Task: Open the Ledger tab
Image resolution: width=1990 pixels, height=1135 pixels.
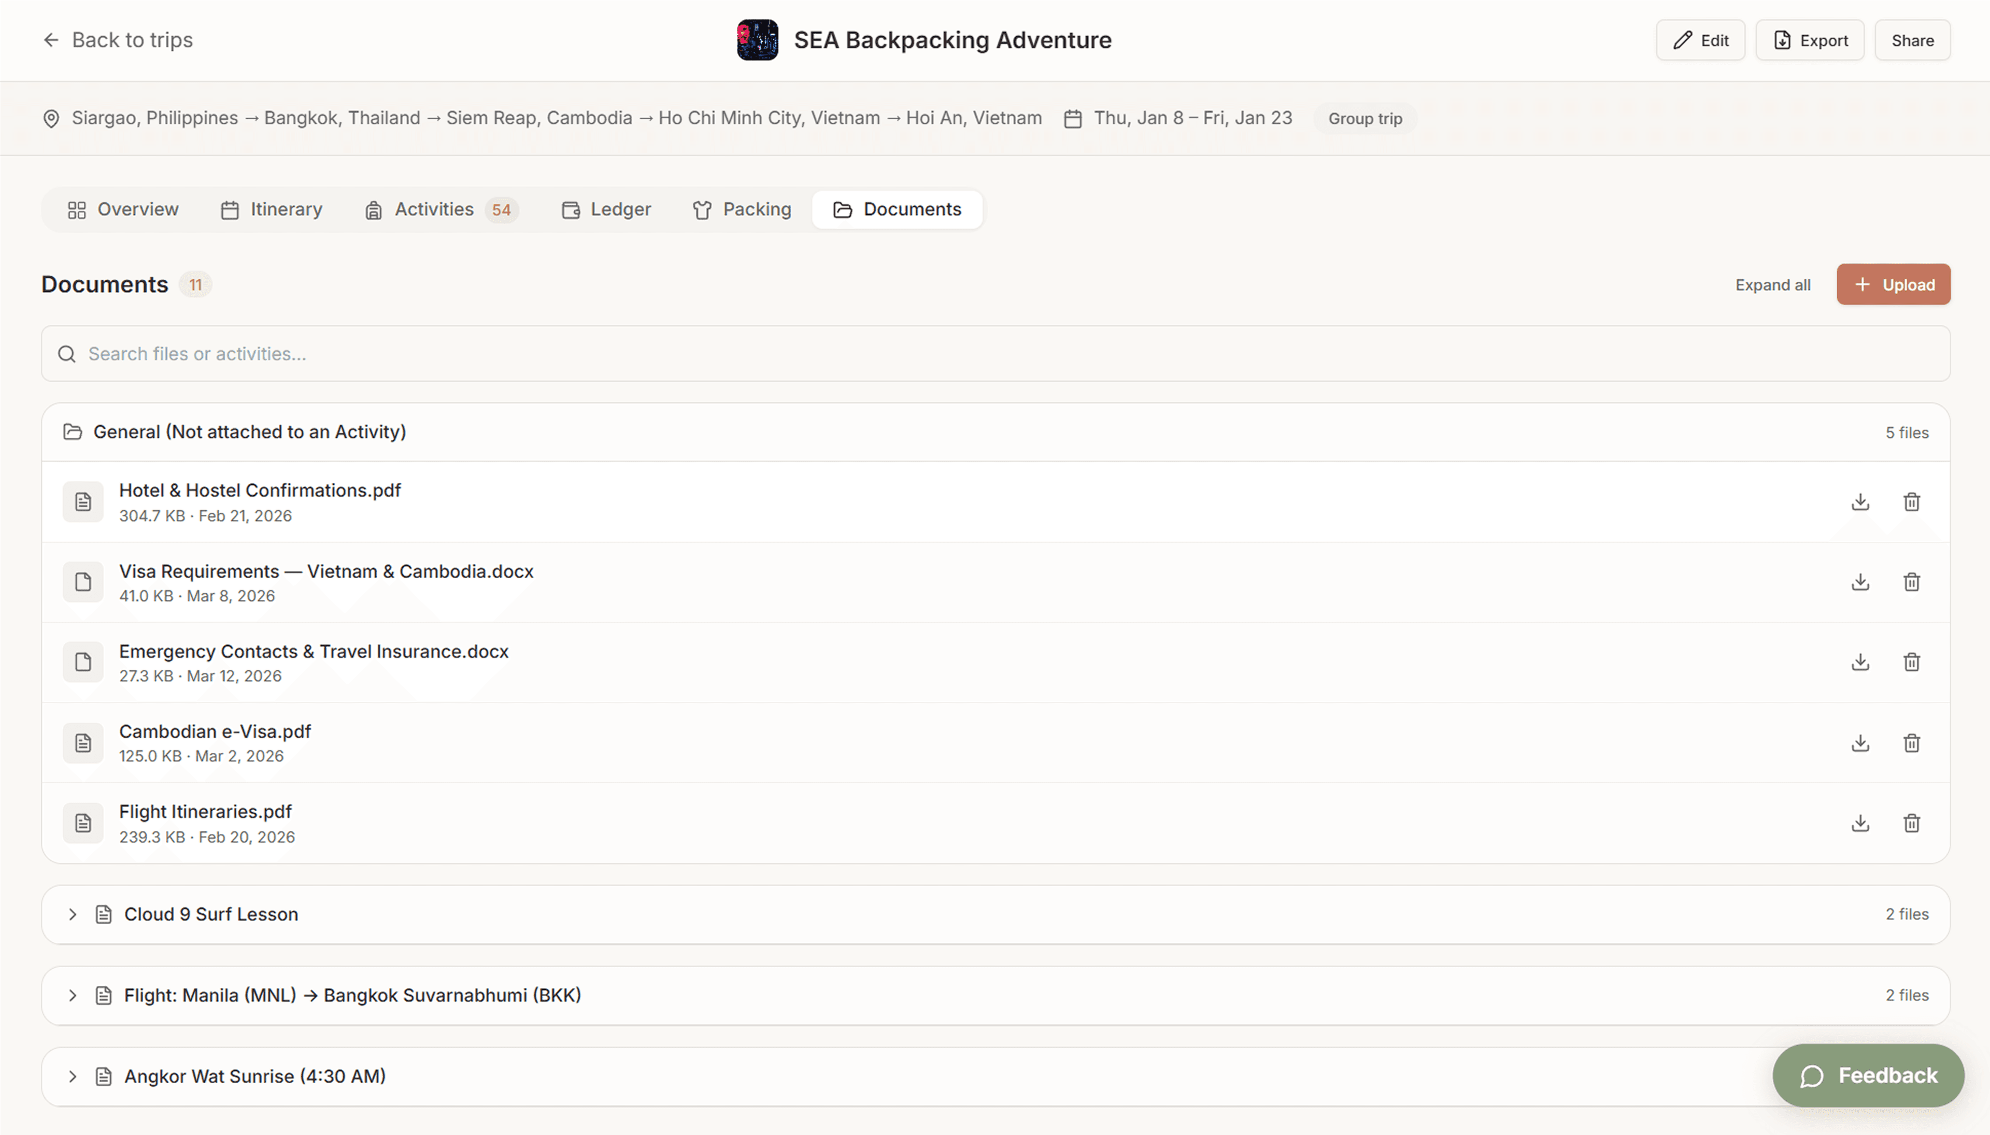Action: tap(606, 210)
